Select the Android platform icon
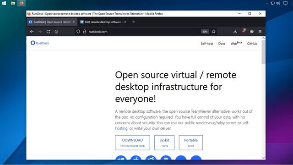Image resolution: width=293 pixels, height=165 pixels. tap(166, 158)
